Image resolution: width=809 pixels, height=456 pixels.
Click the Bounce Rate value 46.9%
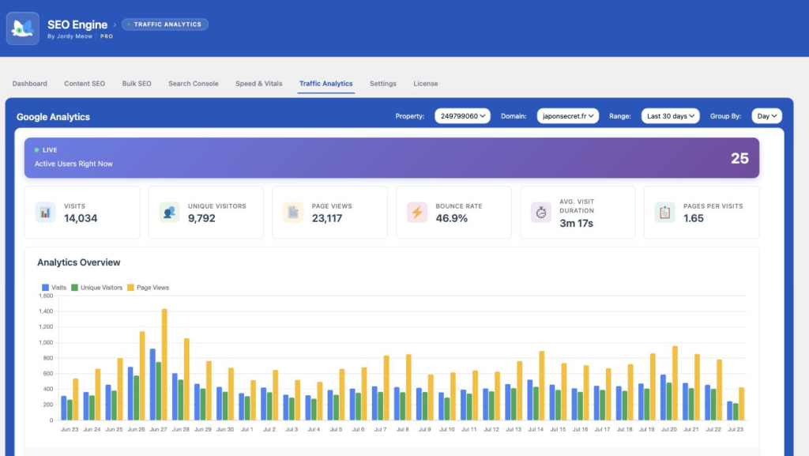click(451, 218)
